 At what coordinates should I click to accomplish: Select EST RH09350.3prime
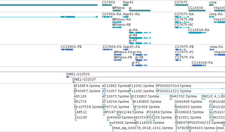point(188,107)
